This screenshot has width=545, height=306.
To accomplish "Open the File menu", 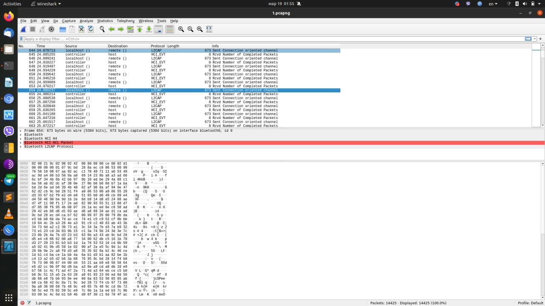I will pyautogui.click(x=23, y=21).
